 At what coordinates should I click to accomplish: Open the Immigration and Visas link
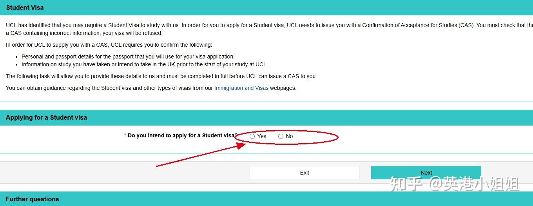(241, 88)
